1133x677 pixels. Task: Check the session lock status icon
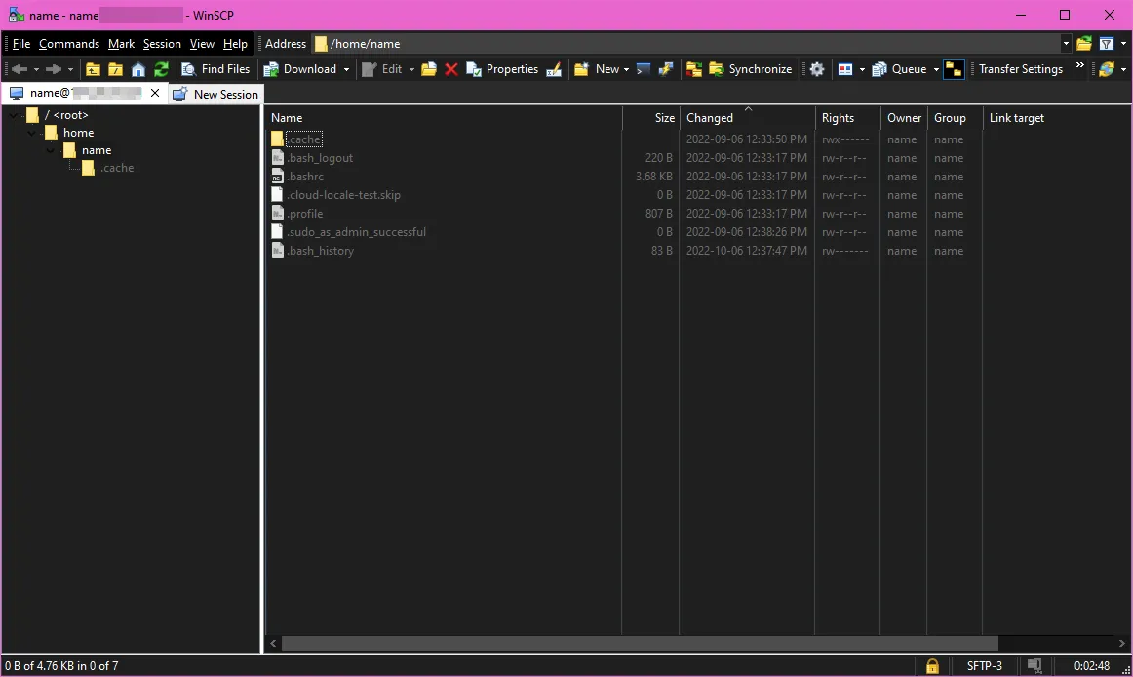point(932,665)
